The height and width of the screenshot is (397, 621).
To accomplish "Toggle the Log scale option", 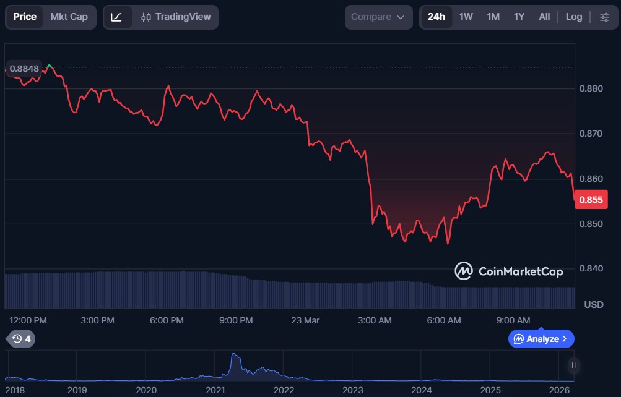I will pyautogui.click(x=573, y=17).
